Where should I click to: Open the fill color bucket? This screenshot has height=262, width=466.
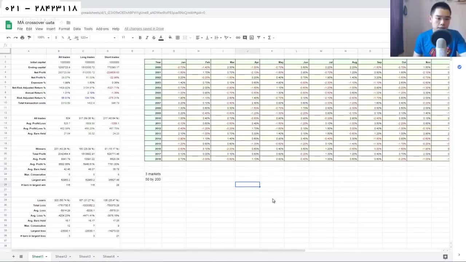(x=170, y=37)
